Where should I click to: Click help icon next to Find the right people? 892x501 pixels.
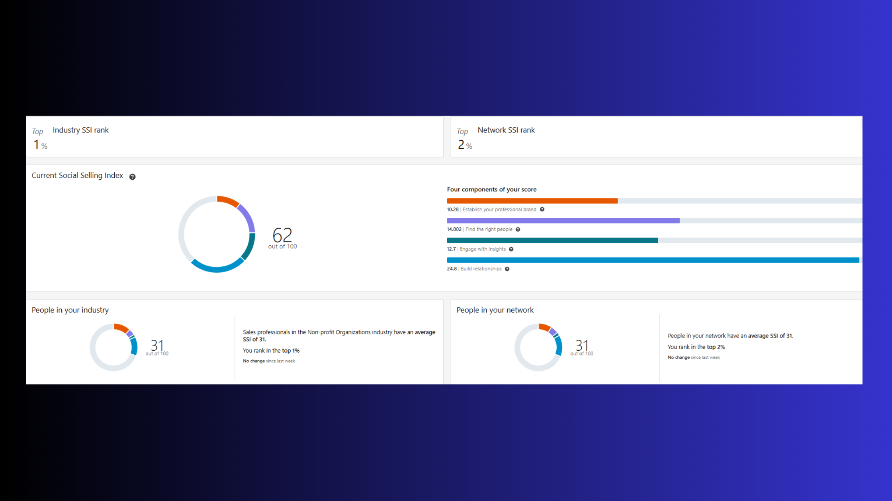518,229
